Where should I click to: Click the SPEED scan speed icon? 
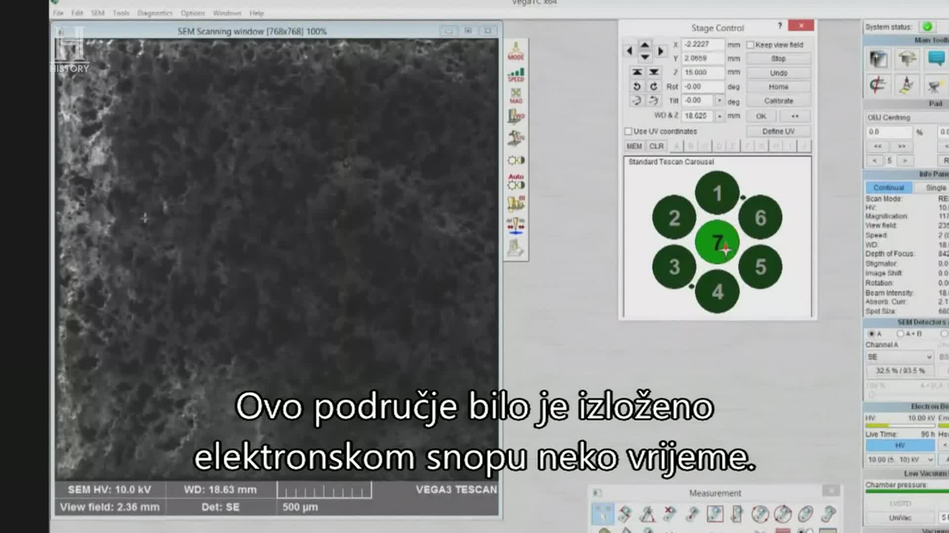click(516, 75)
